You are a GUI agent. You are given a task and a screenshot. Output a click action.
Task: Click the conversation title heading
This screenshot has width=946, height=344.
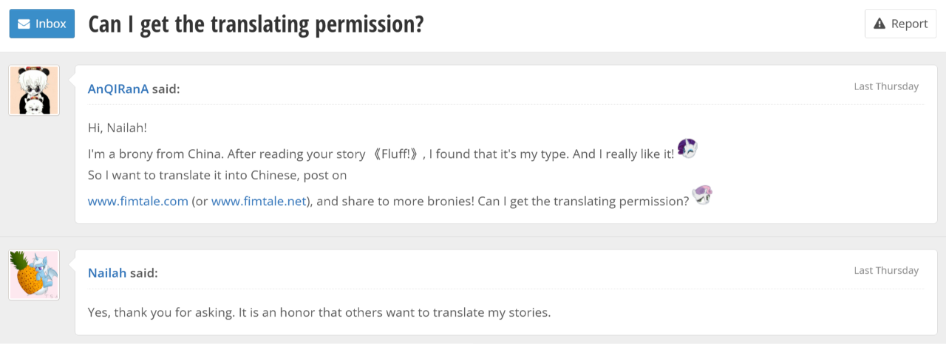pyautogui.click(x=256, y=24)
